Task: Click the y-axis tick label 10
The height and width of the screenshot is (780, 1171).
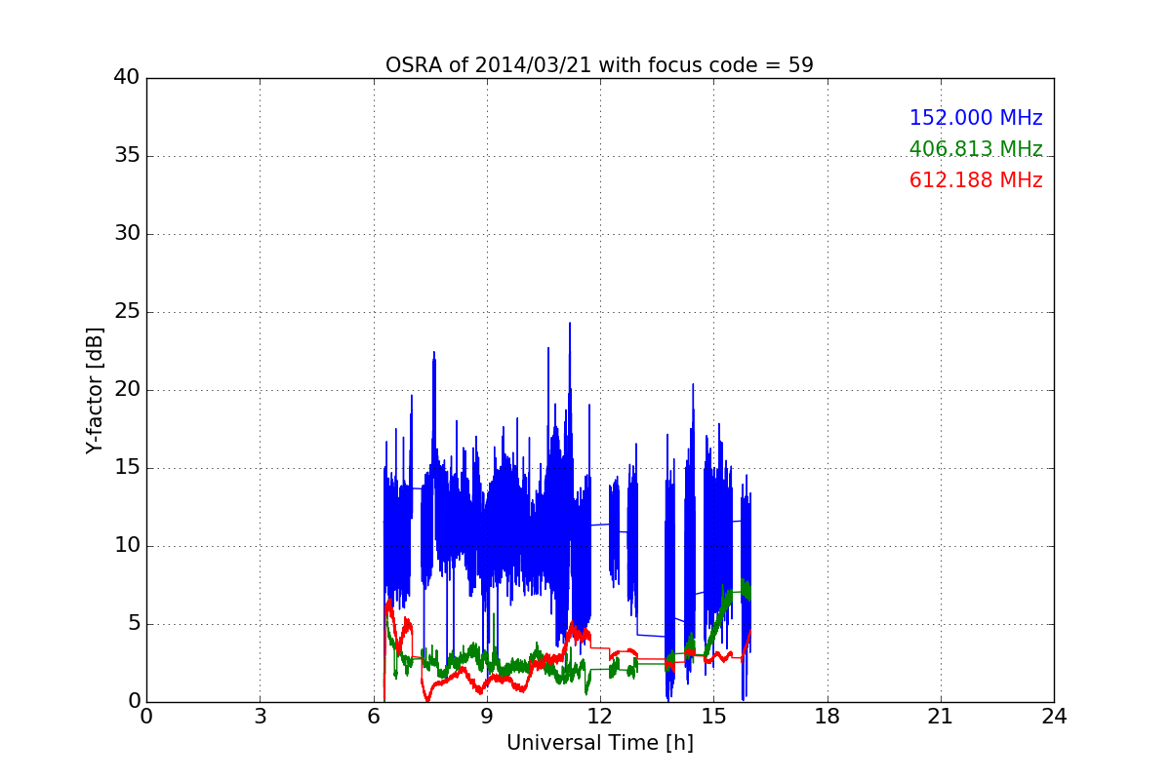Action: (126, 546)
